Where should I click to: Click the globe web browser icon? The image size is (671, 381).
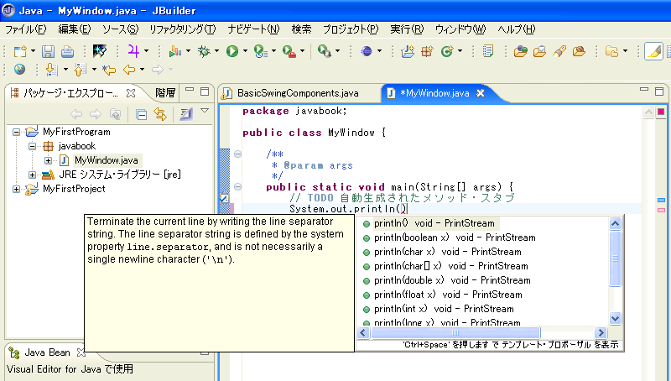[19, 70]
